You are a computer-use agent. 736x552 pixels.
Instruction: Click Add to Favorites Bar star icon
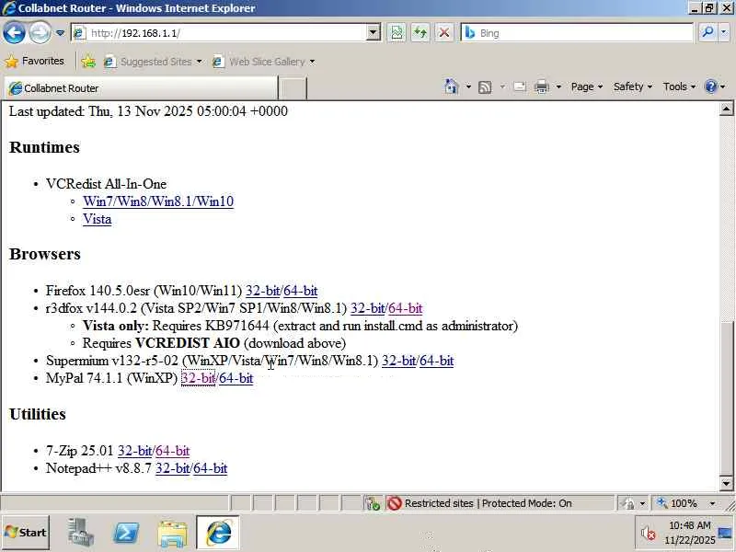point(88,62)
